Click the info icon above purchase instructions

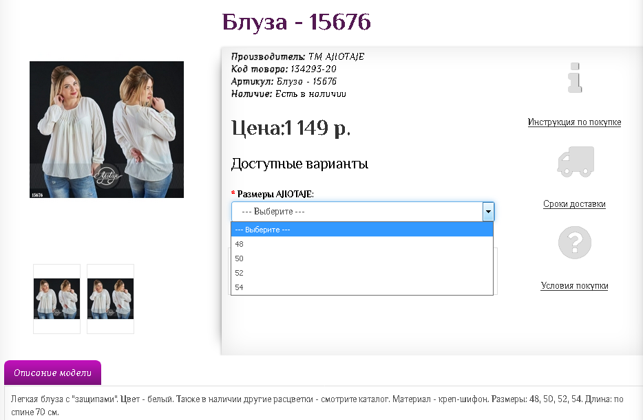[575, 78]
